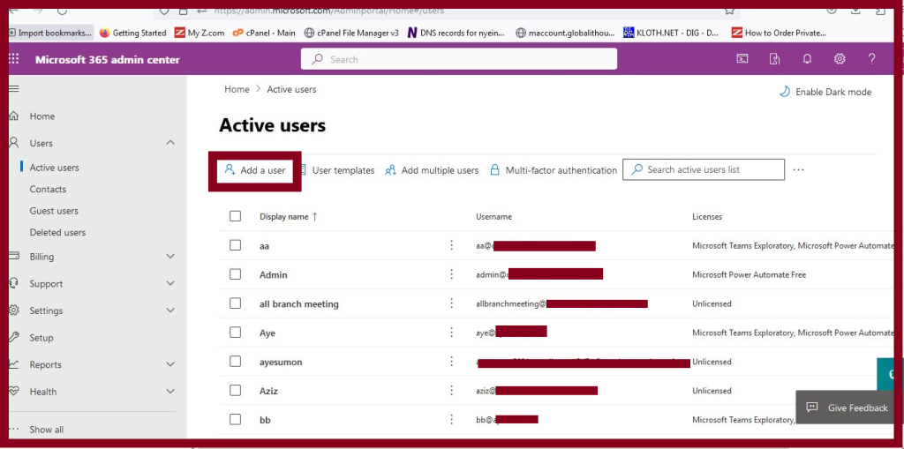Open more actions ellipsis beside search list
Image resolution: width=904 pixels, height=449 pixels.
pyautogui.click(x=798, y=170)
